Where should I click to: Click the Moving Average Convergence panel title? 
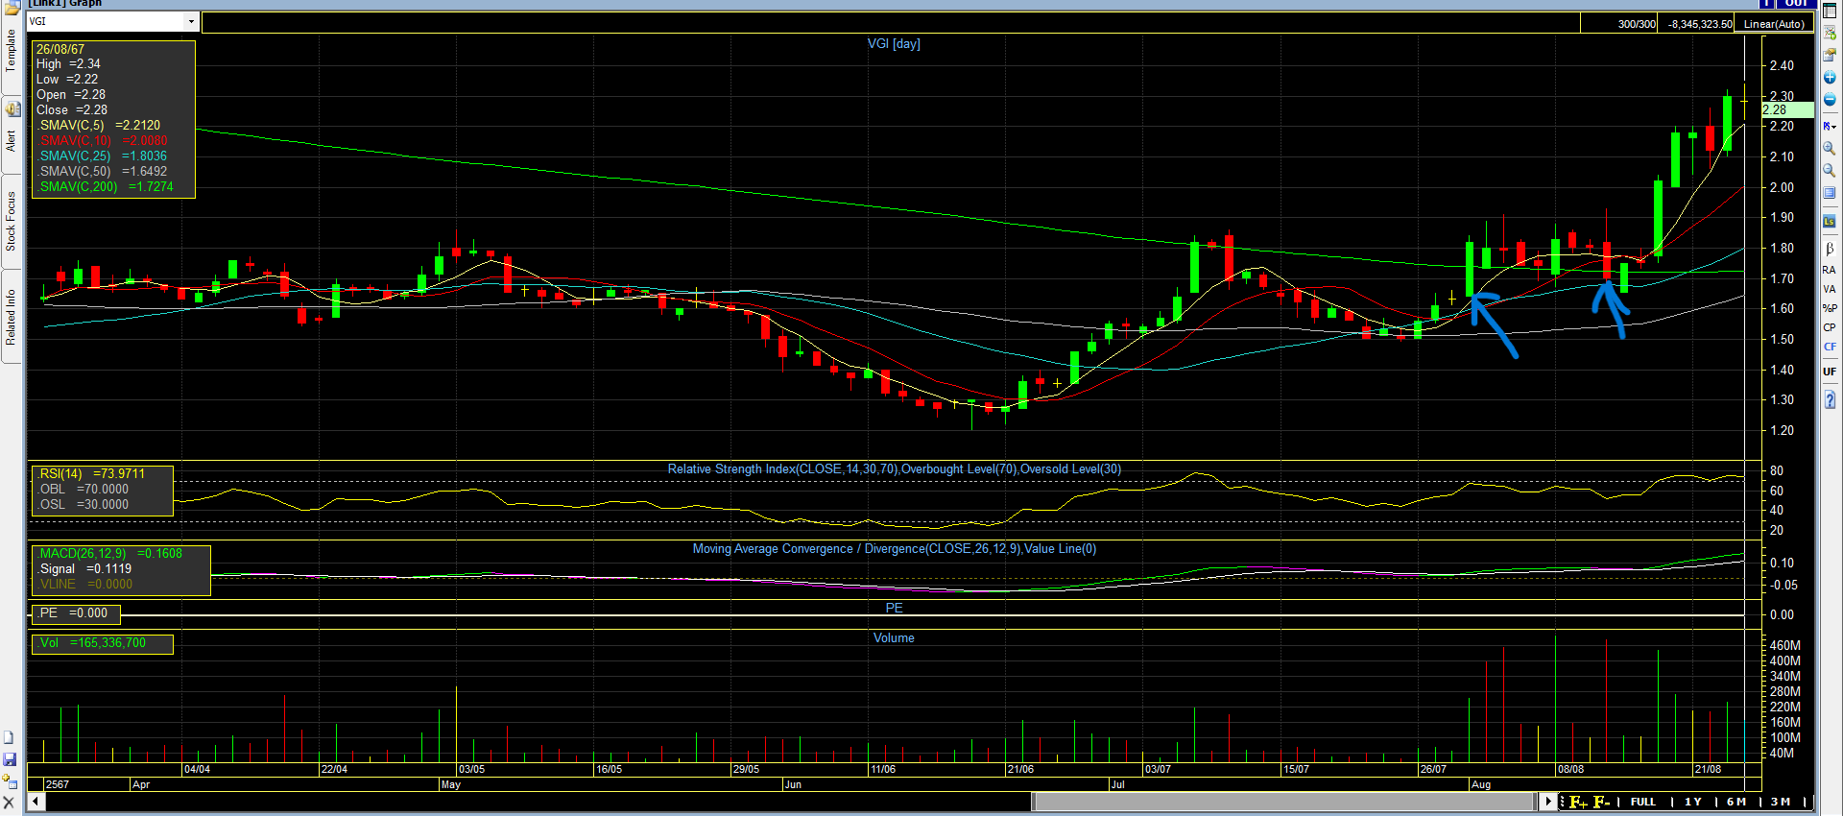(x=895, y=548)
